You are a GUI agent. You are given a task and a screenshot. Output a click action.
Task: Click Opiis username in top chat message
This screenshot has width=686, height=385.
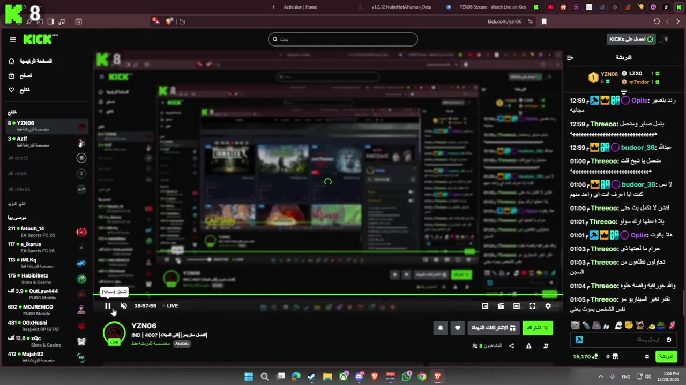[x=639, y=101]
